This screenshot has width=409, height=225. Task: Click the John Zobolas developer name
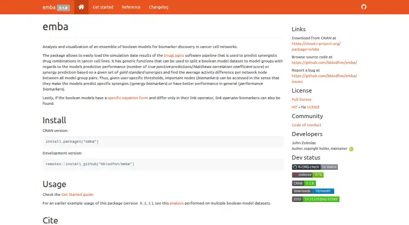(304, 143)
